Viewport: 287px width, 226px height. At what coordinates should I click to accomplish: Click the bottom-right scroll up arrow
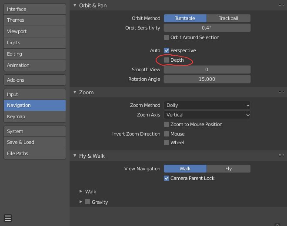click(277, 224)
